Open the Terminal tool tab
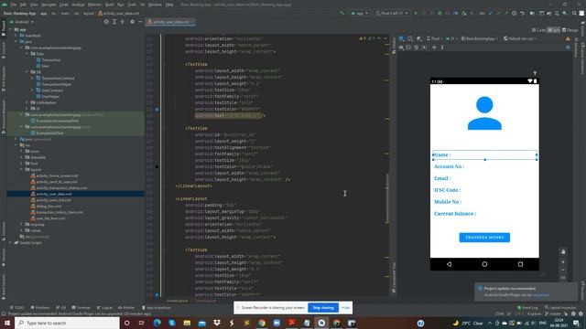This screenshot has height=329, width=586. click(81, 308)
